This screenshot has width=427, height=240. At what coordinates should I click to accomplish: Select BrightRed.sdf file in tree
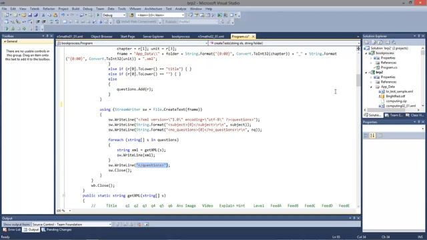click(395, 96)
